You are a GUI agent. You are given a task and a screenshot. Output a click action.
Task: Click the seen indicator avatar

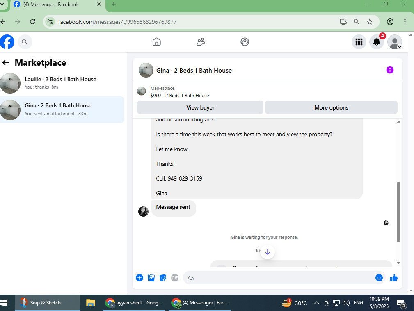[386, 223]
